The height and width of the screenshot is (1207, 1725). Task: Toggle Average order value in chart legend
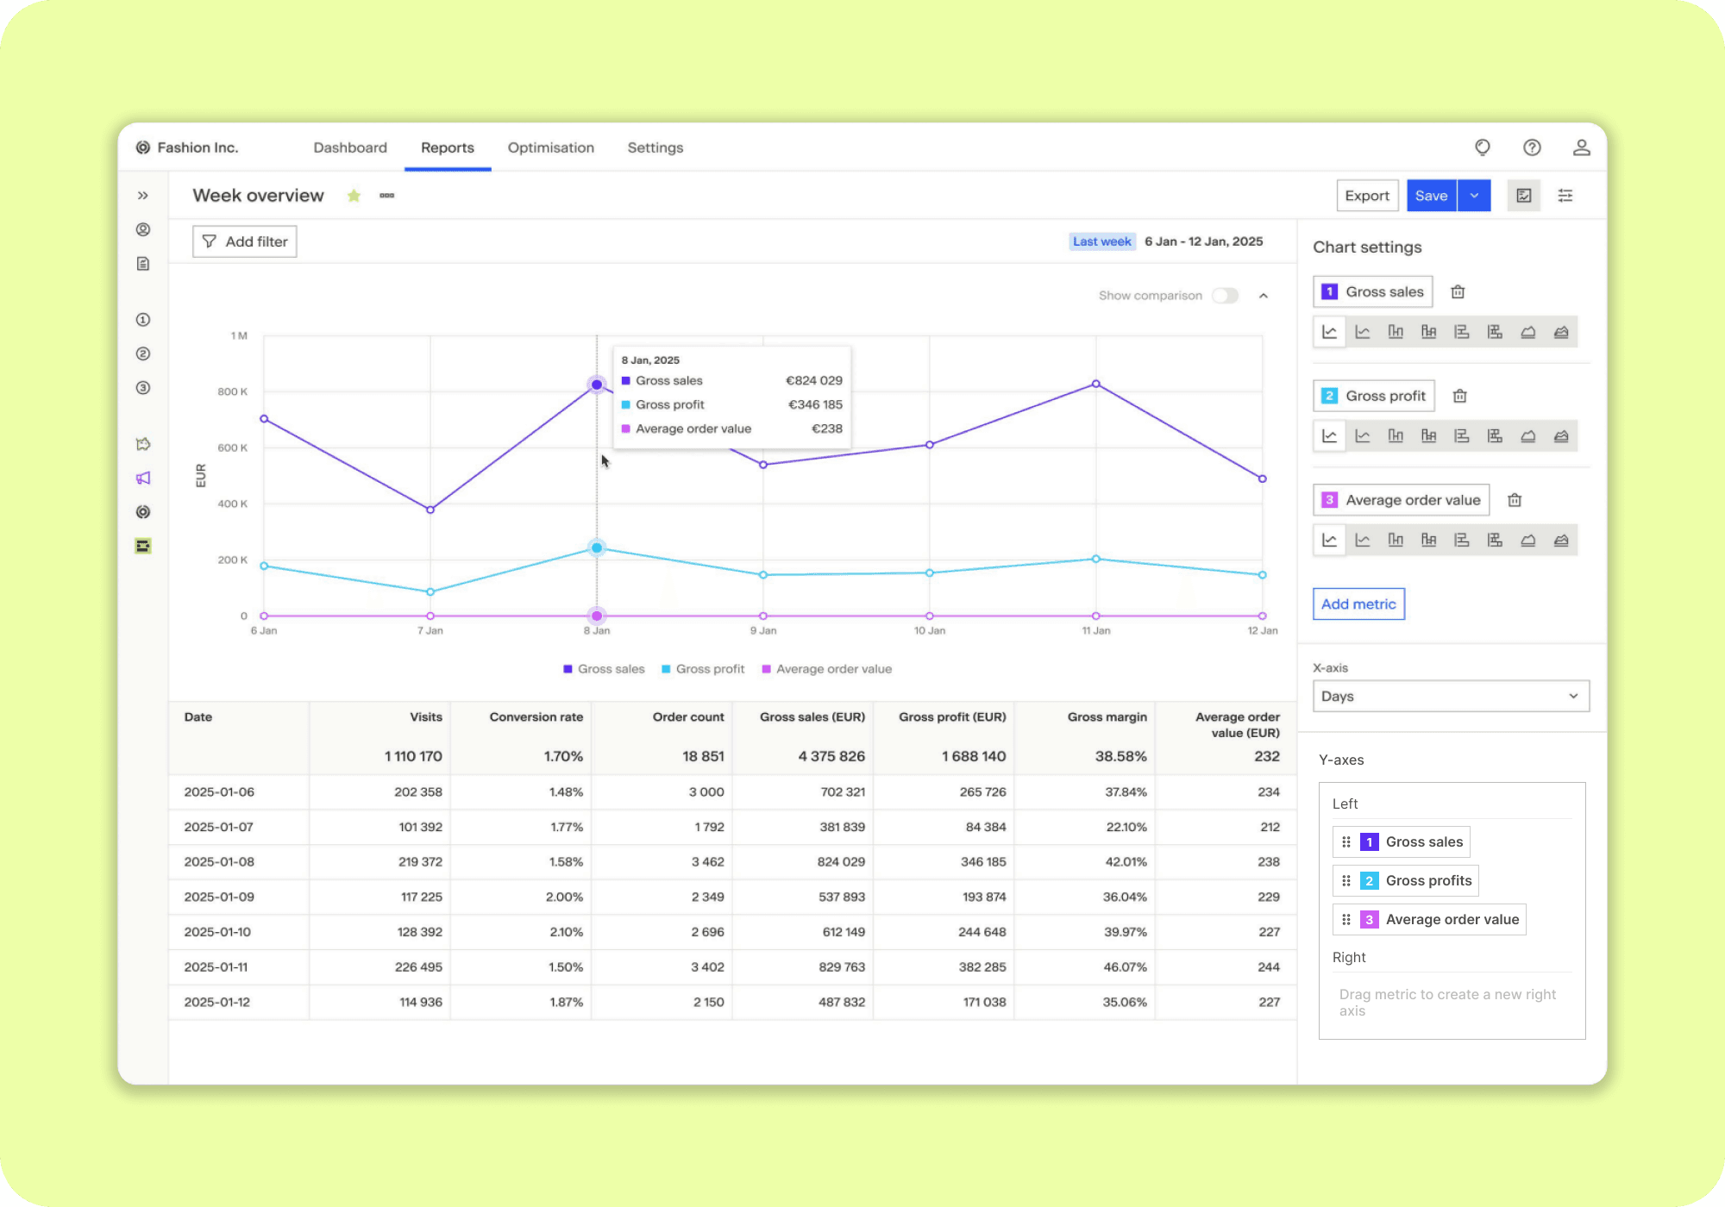(827, 669)
